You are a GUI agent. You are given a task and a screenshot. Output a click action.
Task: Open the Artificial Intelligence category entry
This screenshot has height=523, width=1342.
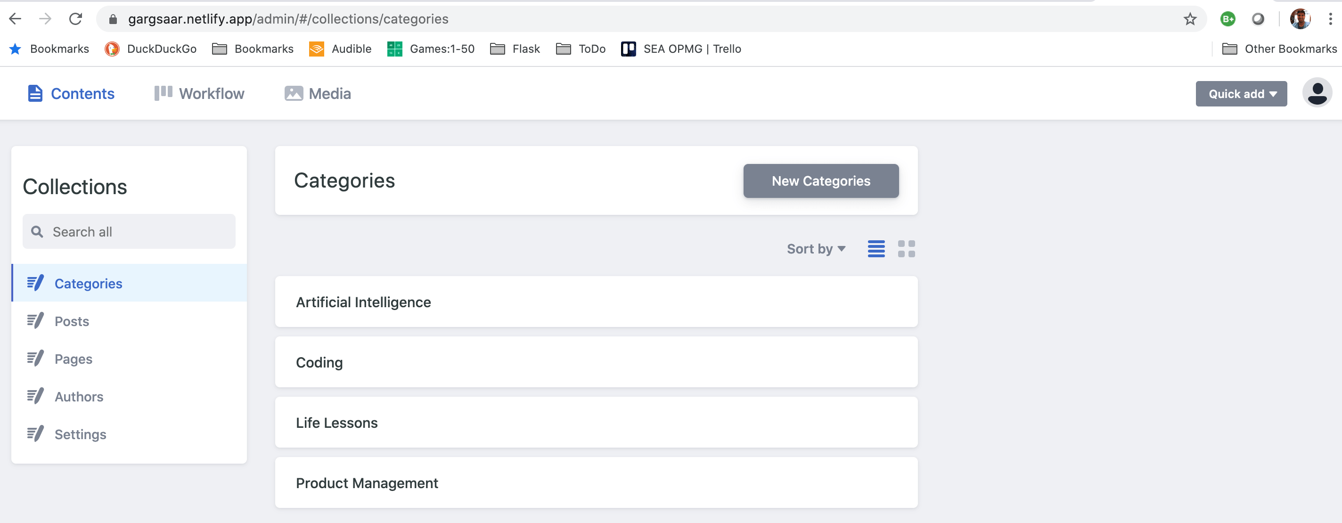coord(596,302)
